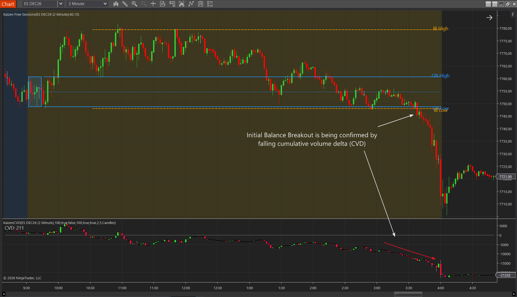This screenshot has height=297, width=517.
Task: Click the 12:00 time axis label
Action: tap(186, 288)
